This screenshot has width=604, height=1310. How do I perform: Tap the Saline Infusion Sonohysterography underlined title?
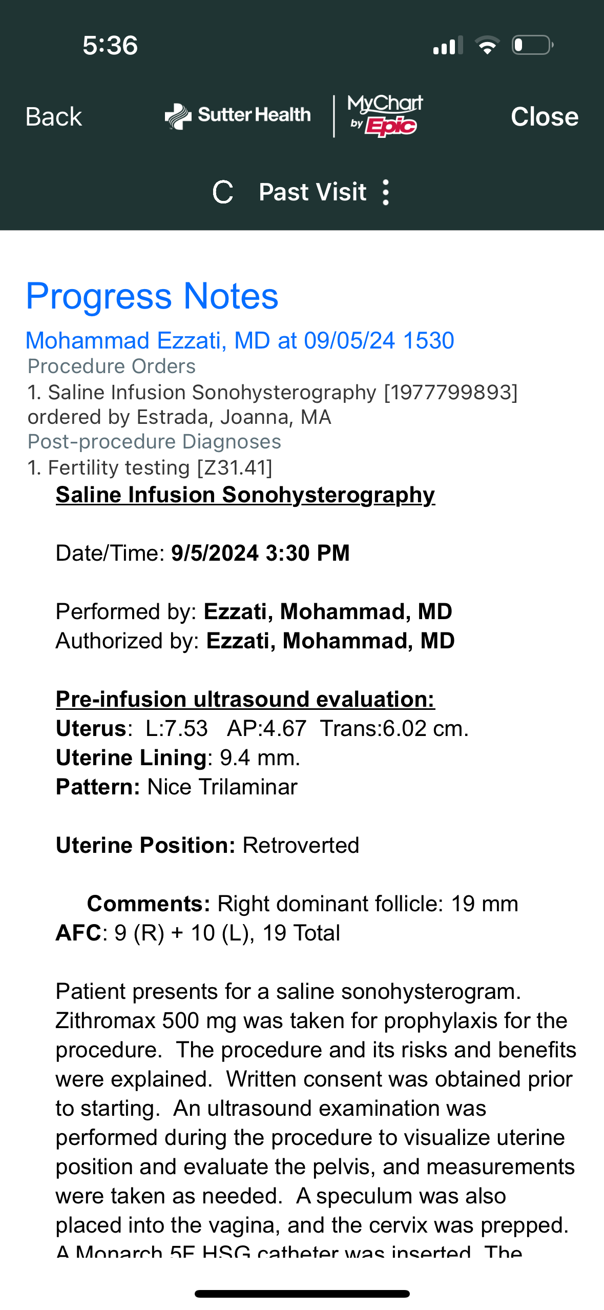pyautogui.click(x=245, y=495)
